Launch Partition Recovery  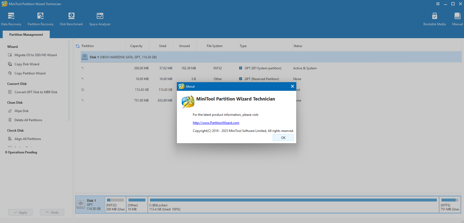point(41,19)
